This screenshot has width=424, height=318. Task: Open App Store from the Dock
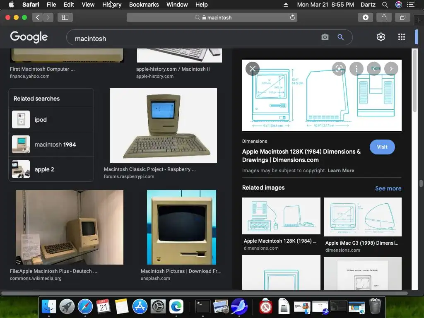click(x=140, y=307)
